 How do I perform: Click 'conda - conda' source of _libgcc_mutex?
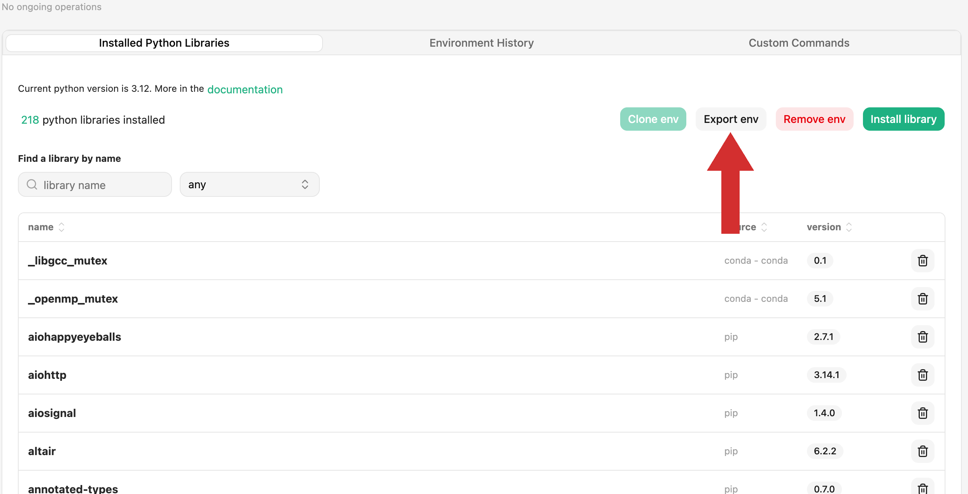coord(756,261)
